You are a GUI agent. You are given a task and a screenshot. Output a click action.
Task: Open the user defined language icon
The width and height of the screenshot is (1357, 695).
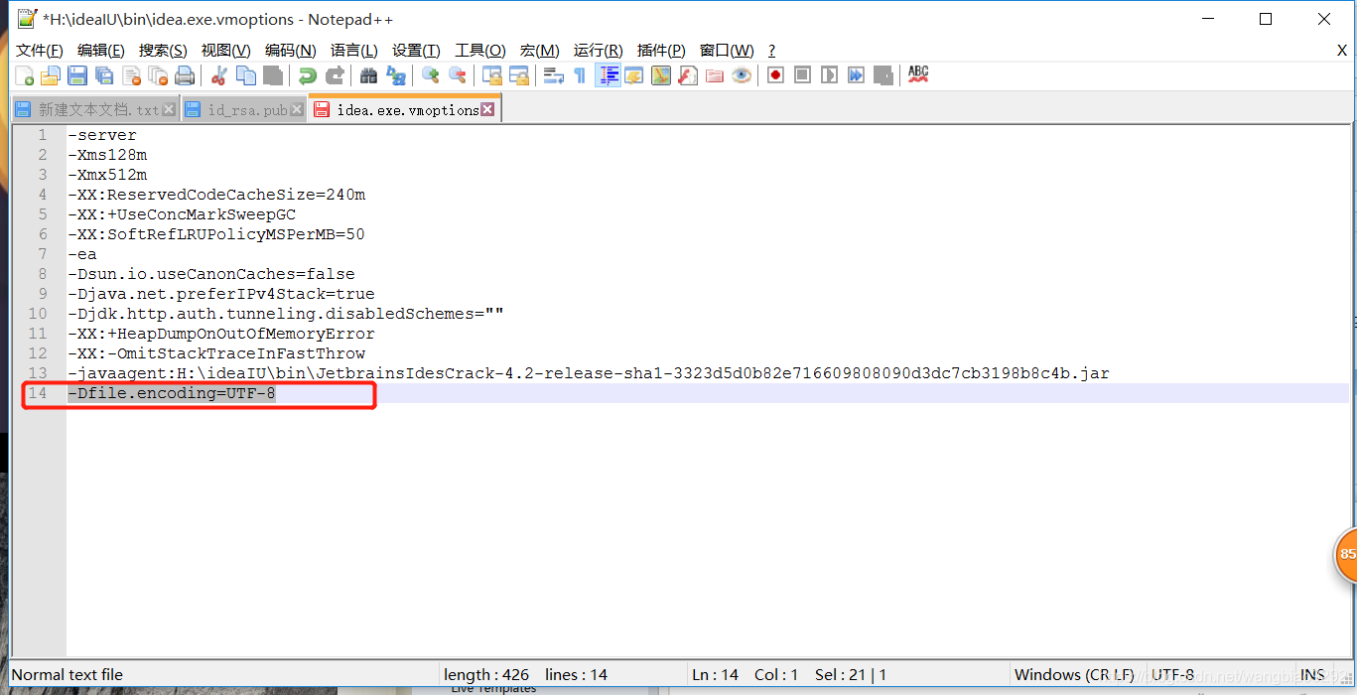point(634,75)
